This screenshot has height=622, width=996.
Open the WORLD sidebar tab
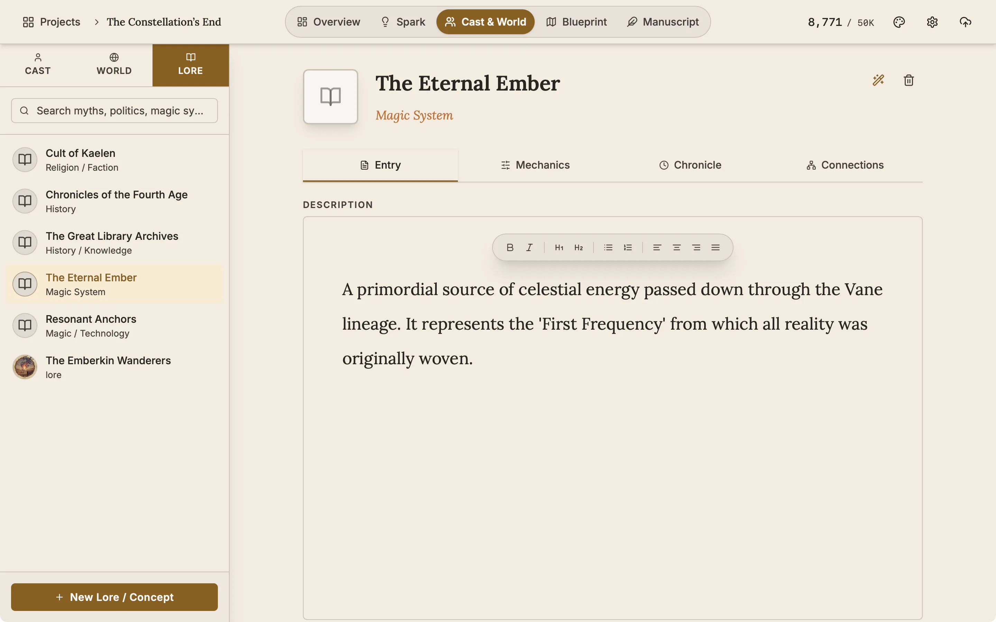tap(114, 65)
